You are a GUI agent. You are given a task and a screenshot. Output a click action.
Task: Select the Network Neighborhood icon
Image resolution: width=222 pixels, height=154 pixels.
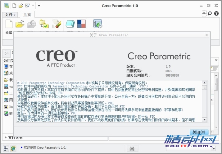click(x=6, y=100)
